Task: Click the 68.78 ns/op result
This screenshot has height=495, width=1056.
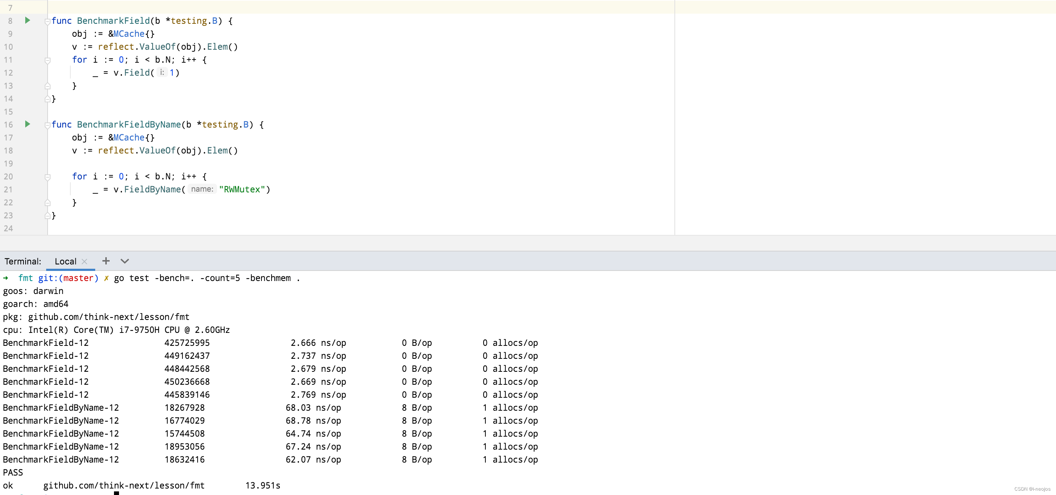Action: click(x=314, y=421)
